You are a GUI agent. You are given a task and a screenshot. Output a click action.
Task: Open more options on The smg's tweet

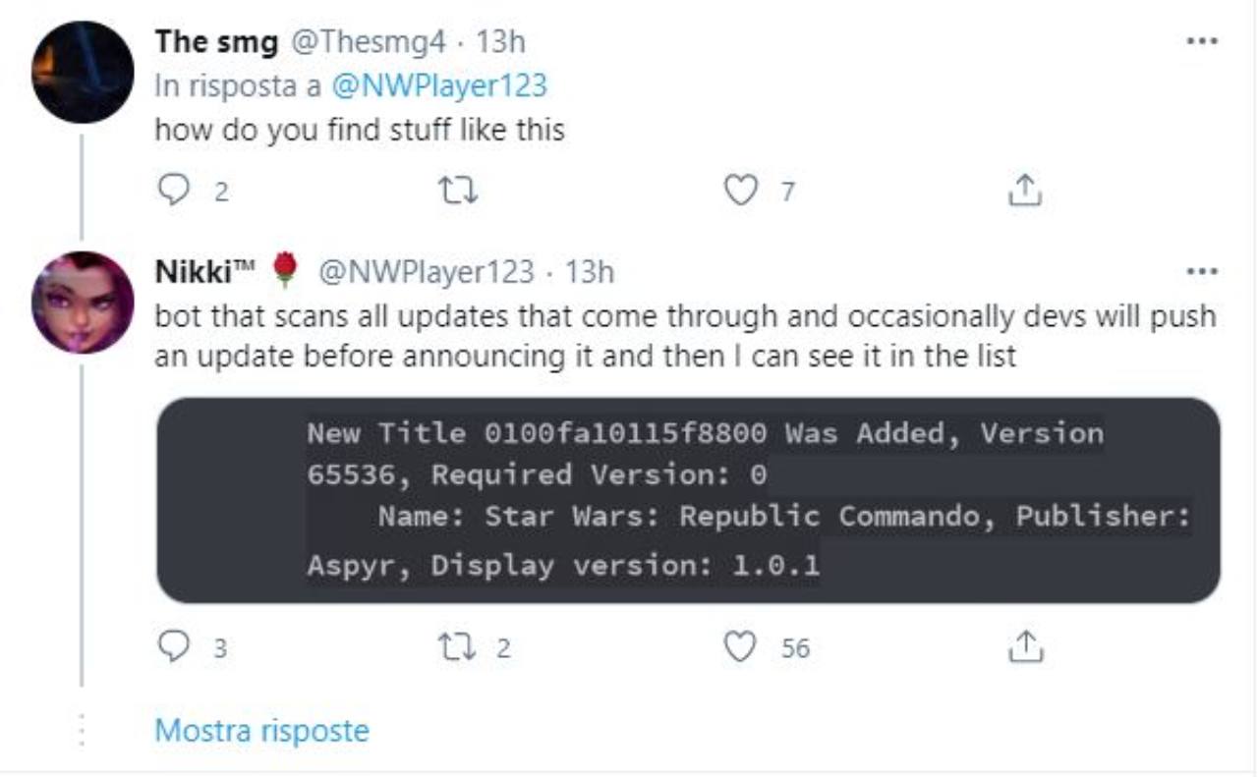pyautogui.click(x=1202, y=42)
